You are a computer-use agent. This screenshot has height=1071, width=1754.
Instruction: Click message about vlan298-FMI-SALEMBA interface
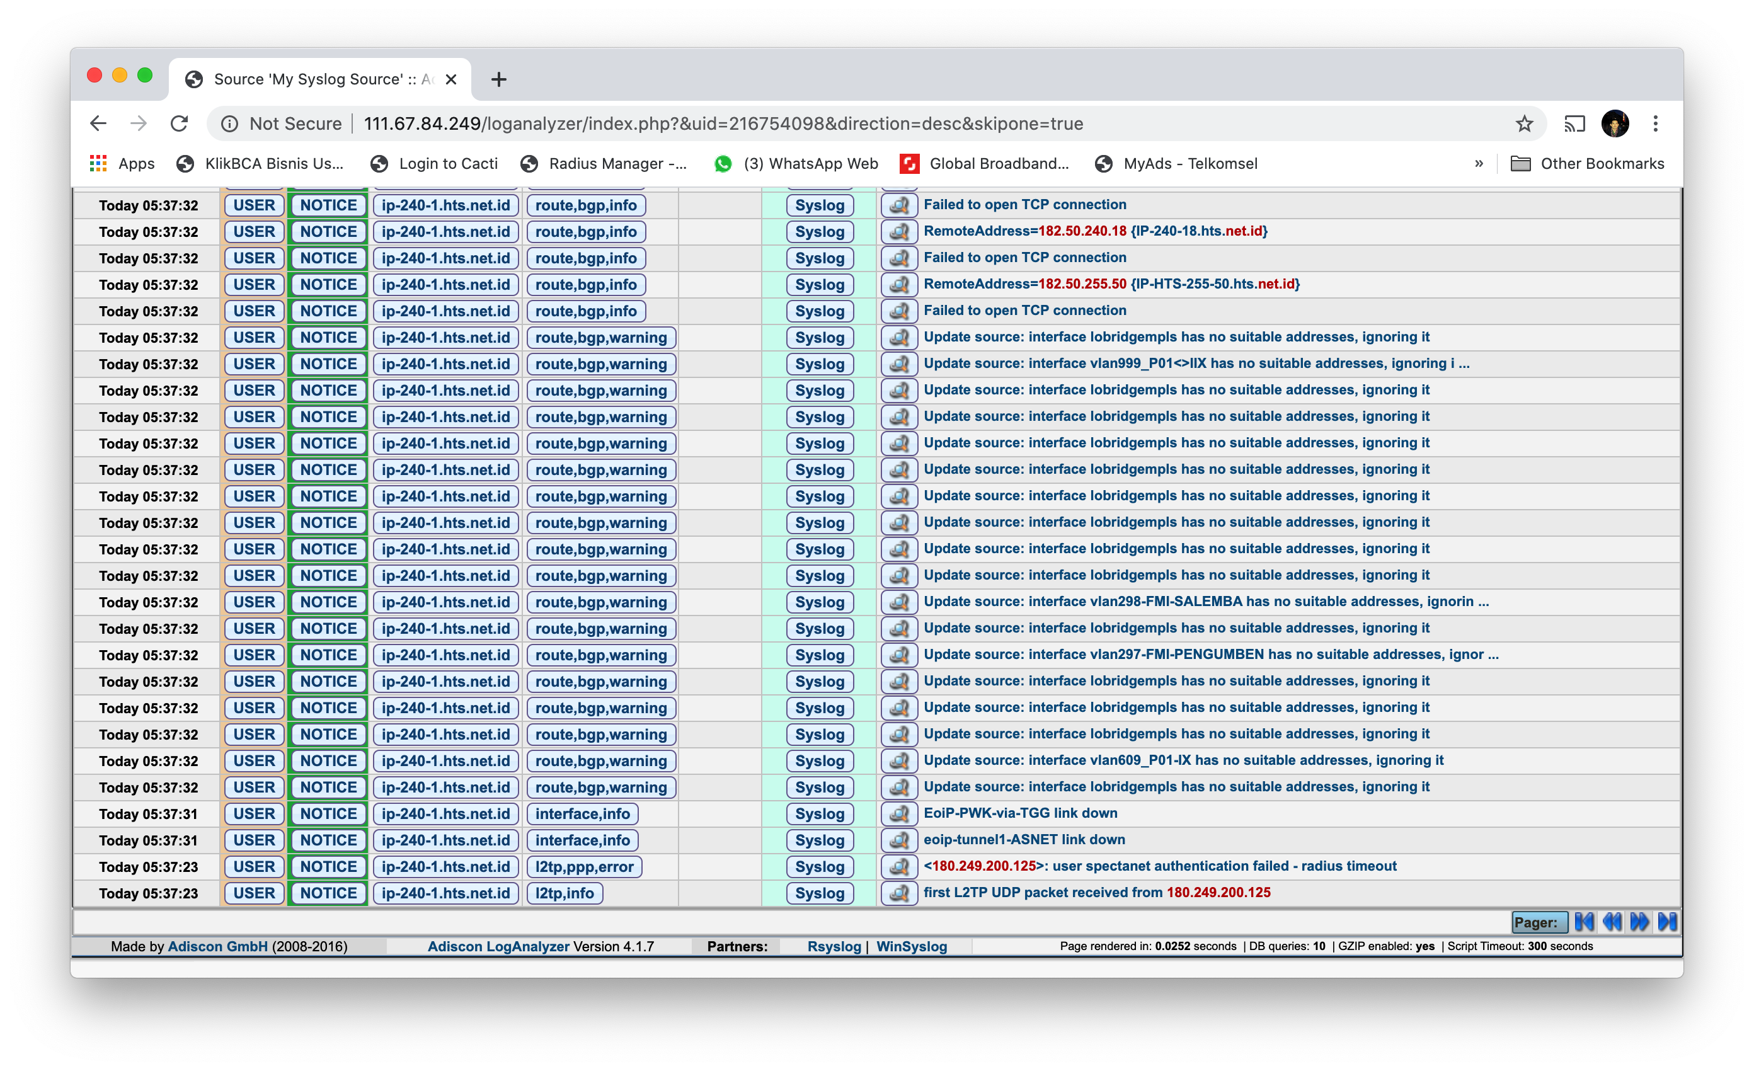tap(1206, 601)
